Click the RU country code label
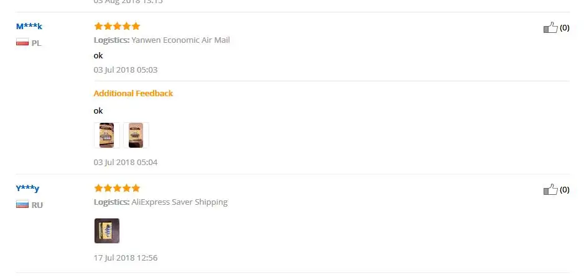584x278 pixels. [x=37, y=205]
